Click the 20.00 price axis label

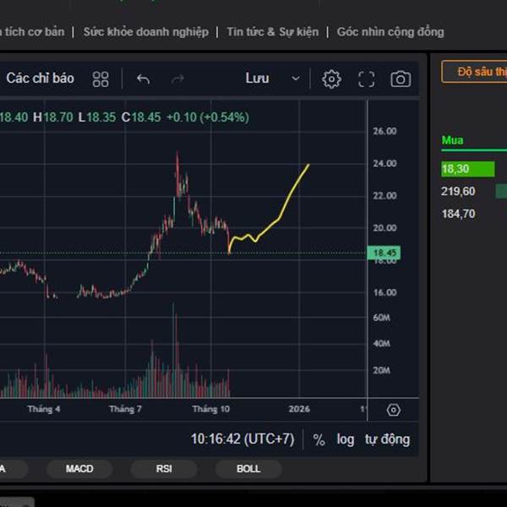coord(384,228)
